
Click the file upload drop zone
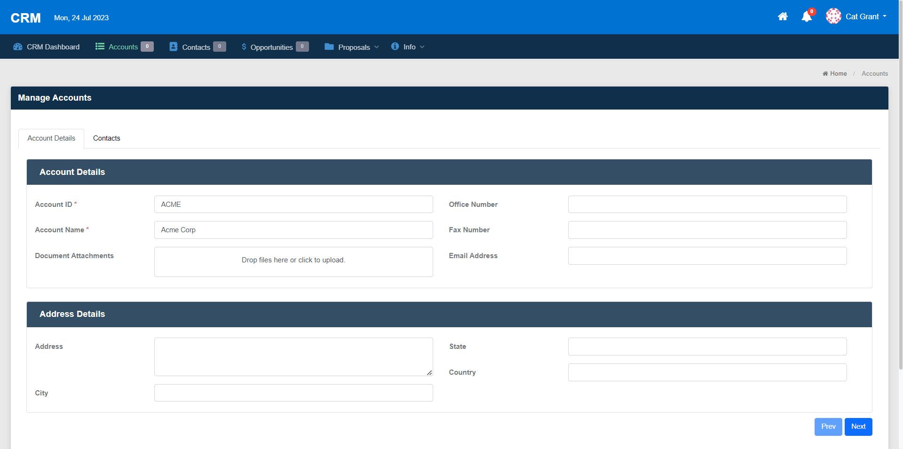point(293,262)
